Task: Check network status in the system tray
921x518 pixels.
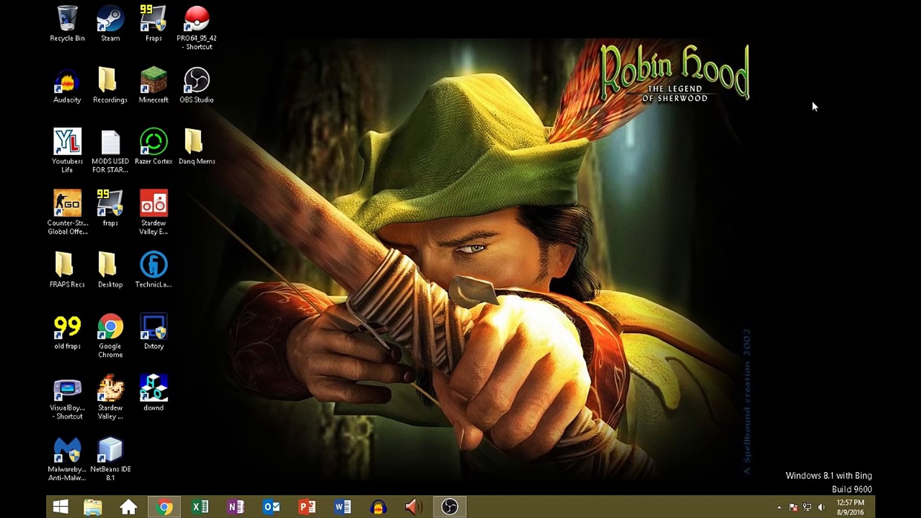Action: (x=808, y=507)
